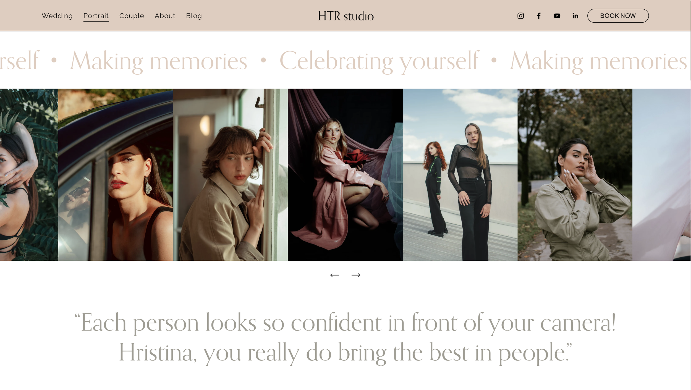Go to previous carousel slide arrow

tap(334, 275)
